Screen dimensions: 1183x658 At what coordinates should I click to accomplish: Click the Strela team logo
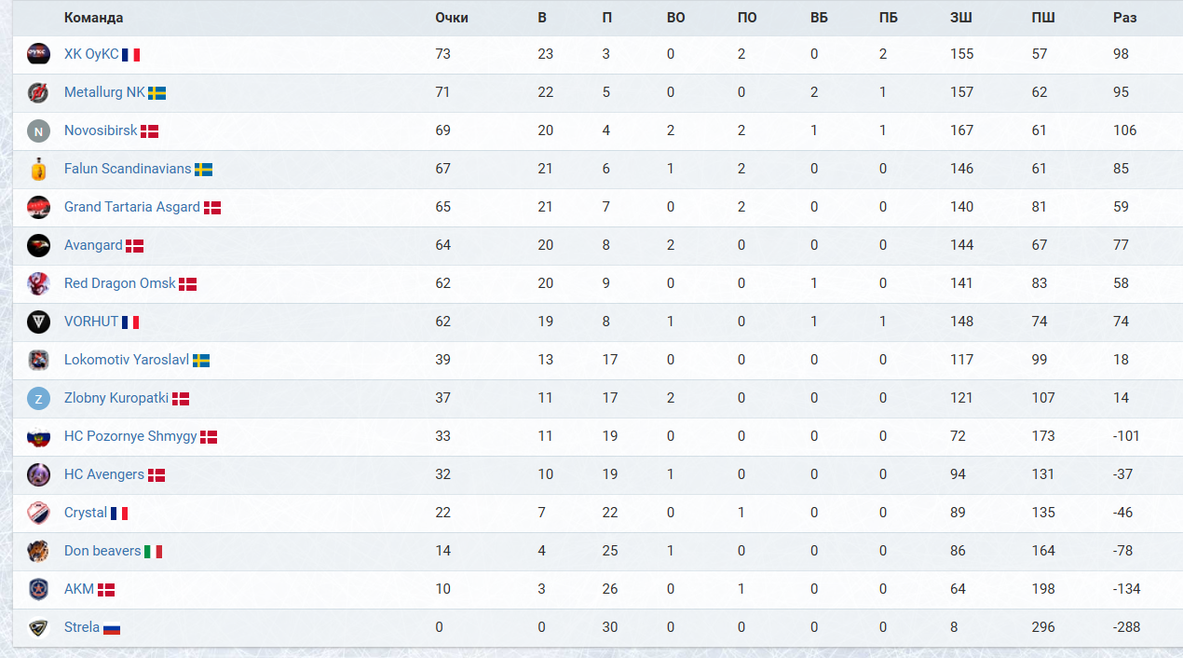[38, 627]
